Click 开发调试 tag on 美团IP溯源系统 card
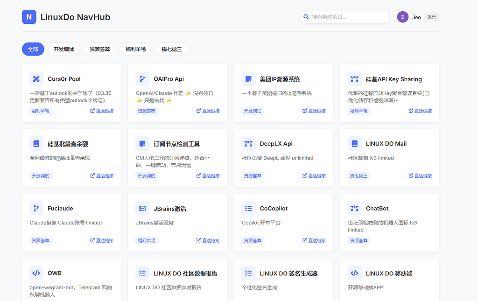The height and width of the screenshot is (301, 478). (253, 111)
